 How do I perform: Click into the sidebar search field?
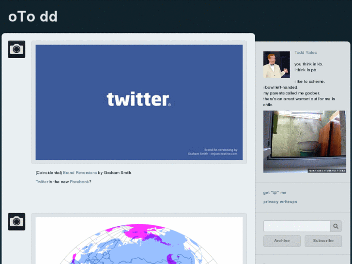pos(297,226)
